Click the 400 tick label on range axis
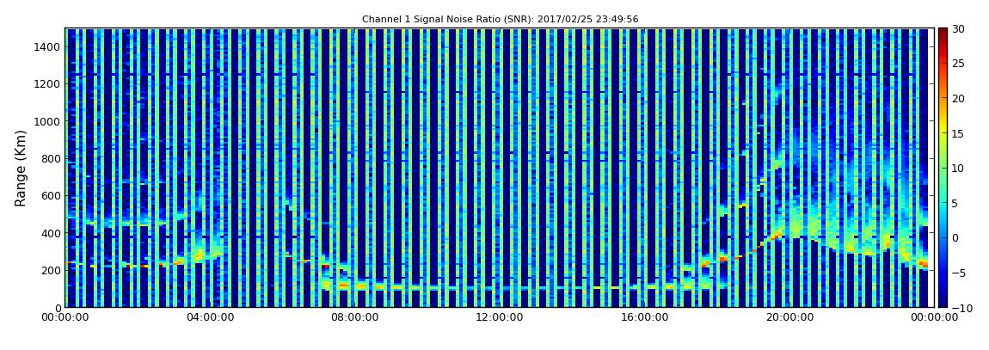This screenshot has height=350, width=989. (x=51, y=233)
